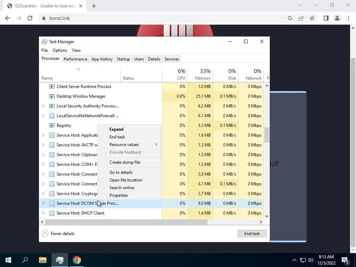Click the horizontal scrollbar in the process list
This screenshot has width=356, height=267.
pyautogui.click(x=127, y=222)
